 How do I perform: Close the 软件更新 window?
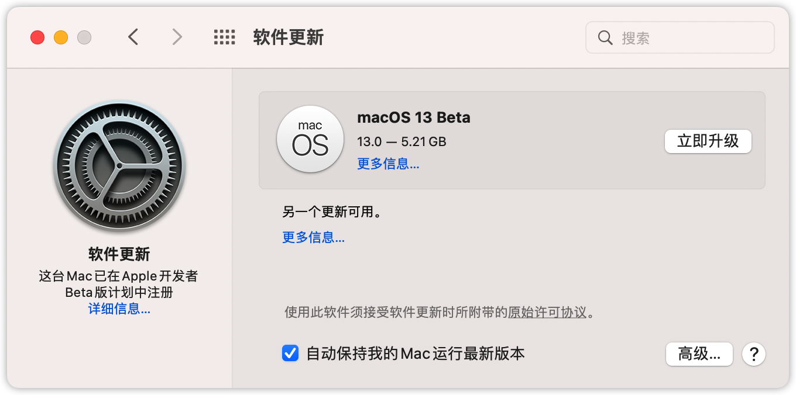pyautogui.click(x=37, y=38)
